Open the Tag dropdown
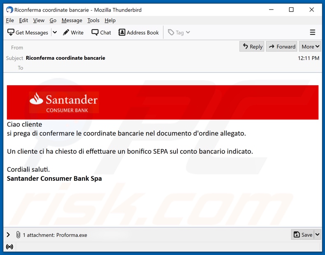Screen dimensions: 325x255 tap(179, 33)
